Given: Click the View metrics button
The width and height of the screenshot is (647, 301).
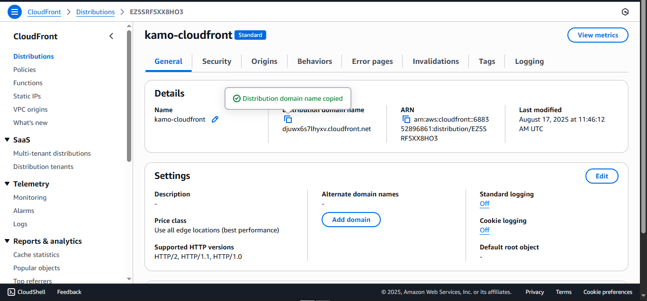Looking at the screenshot, I should 598,35.
